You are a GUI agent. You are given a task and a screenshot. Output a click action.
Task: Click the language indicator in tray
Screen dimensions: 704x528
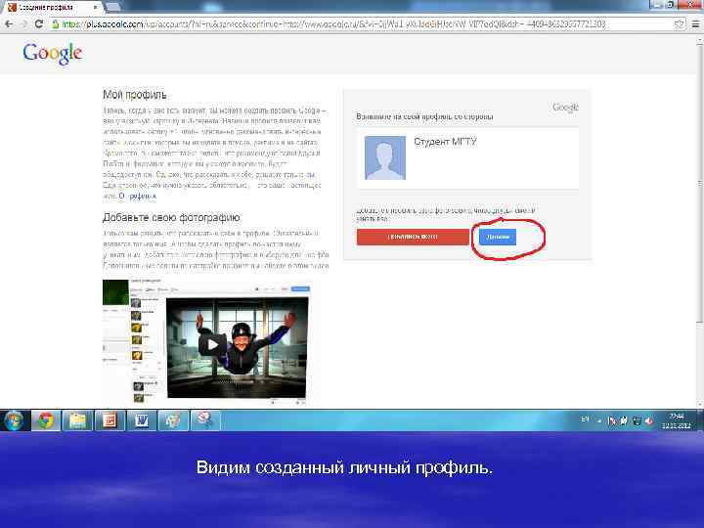pos(585,419)
